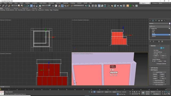Click the Select by Name icon
Image resolution: width=171 pixels, height=96 pixels.
[22, 6]
